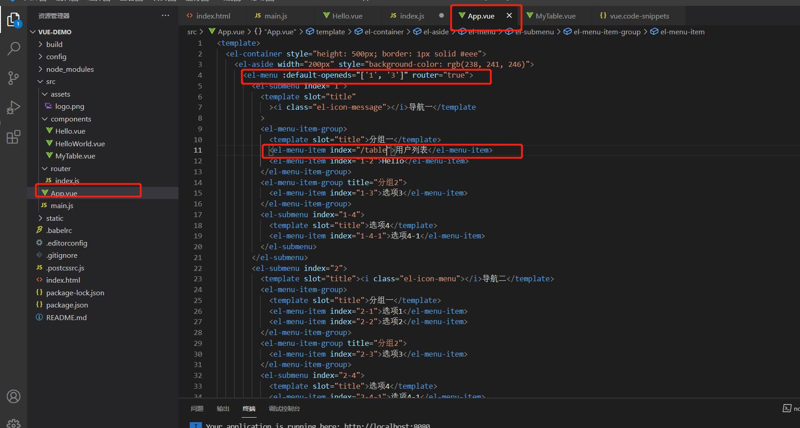800x428 pixels.
Task: Click the Vue icon of Hello.vue file
Action: [50, 131]
